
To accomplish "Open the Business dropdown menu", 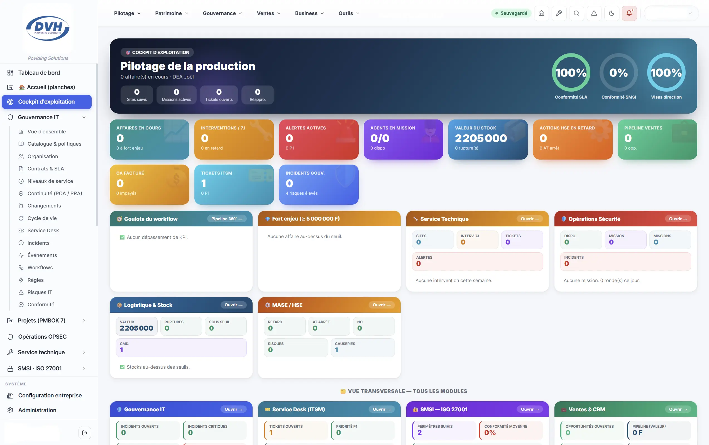I will 309,13.
